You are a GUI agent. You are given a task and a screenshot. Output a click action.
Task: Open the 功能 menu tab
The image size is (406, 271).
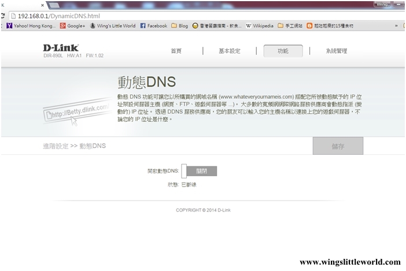tap(283, 51)
